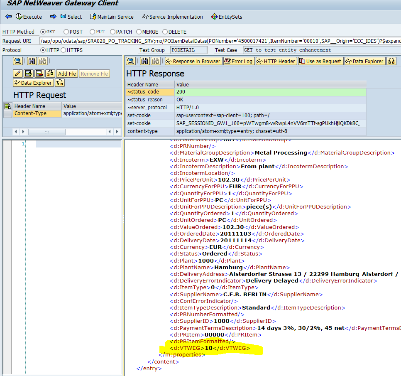Run the request with Execute
The image size is (401, 376).
coord(29,17)
